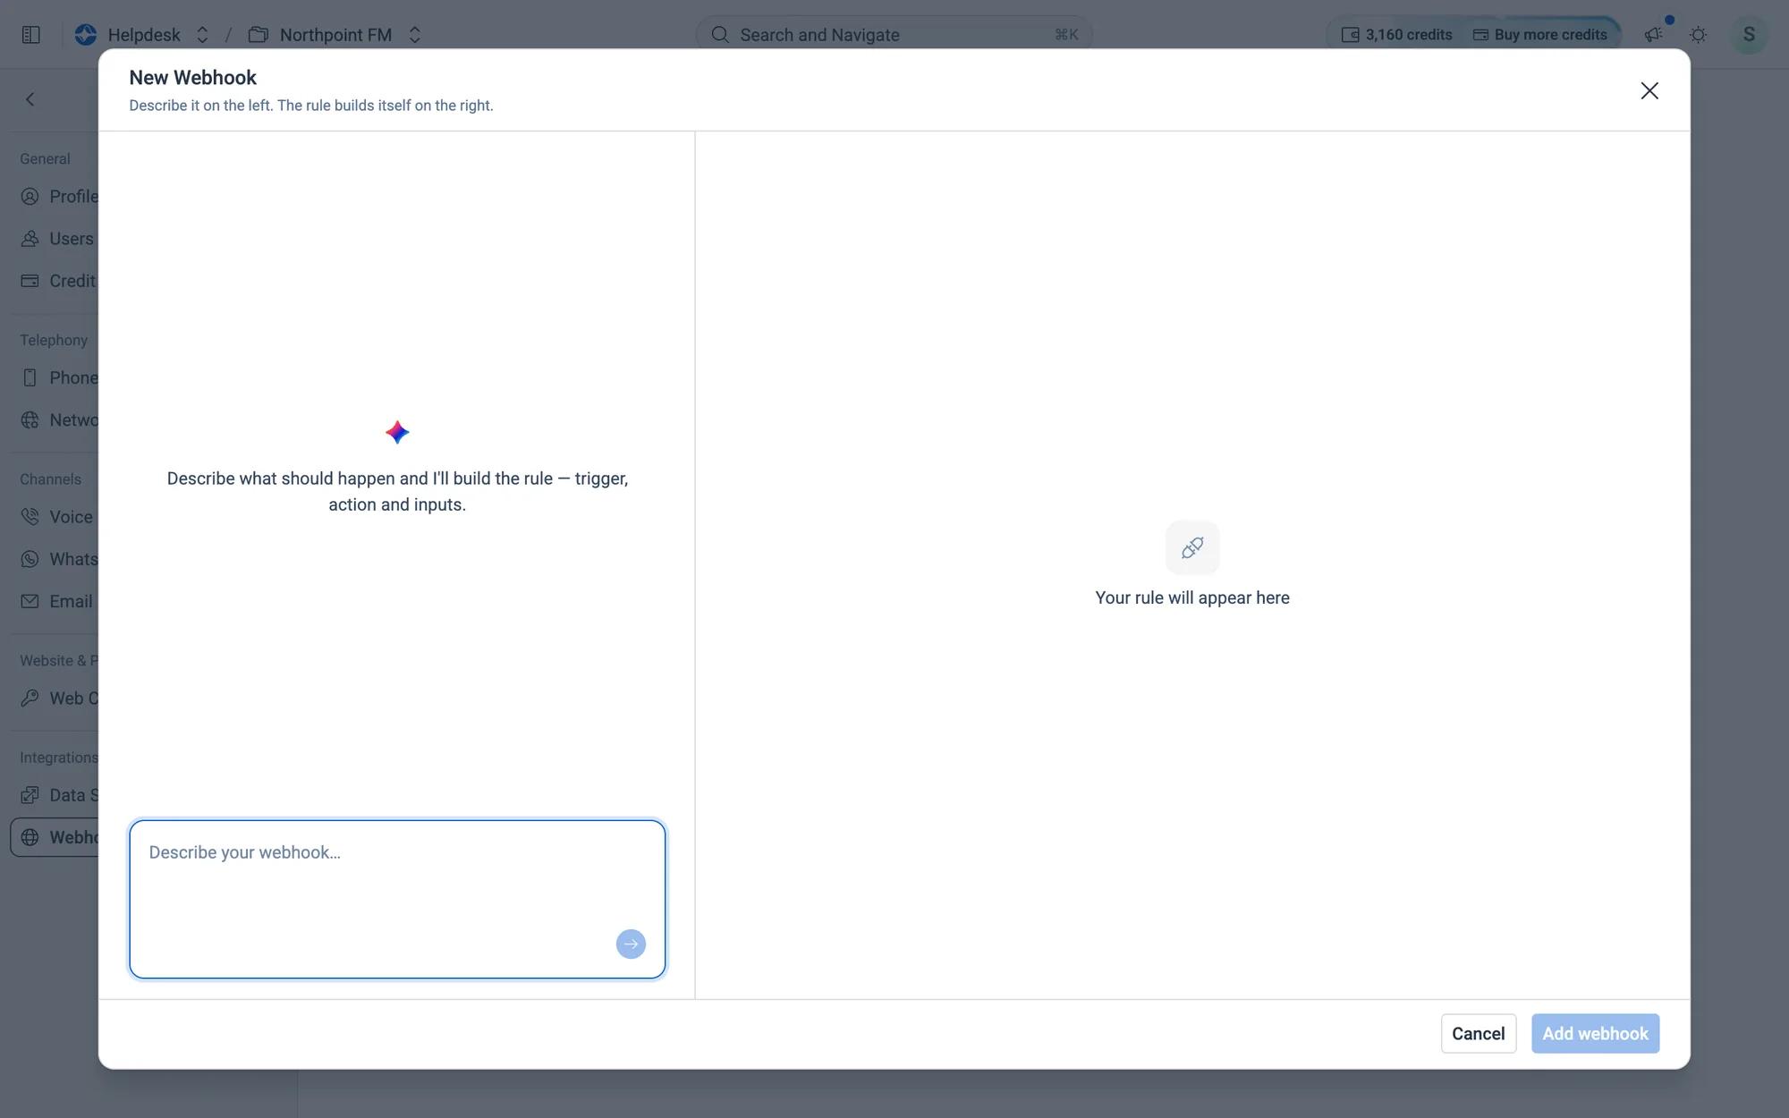Click the Northpoint FM folder icon
1789x1118 pixels.
pos(259,35)
